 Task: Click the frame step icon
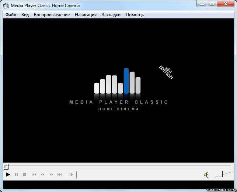pyautogui.click(x=71, y=175)
